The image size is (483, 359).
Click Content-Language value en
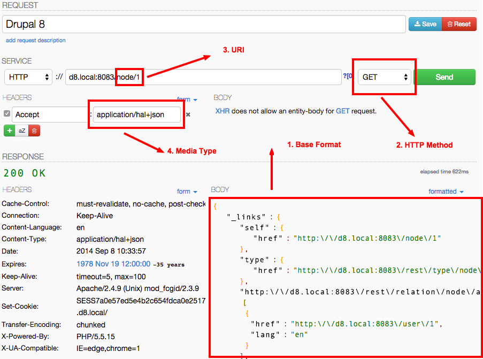(x=80, y=227)
